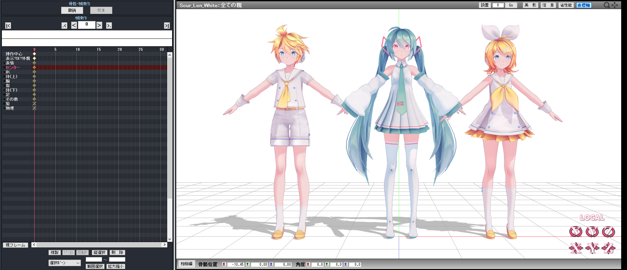Click the 現フレーム current frame button

tap(15, 245)
